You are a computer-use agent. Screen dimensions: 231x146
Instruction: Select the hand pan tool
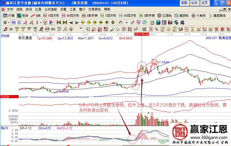click(x=121, y=22)
